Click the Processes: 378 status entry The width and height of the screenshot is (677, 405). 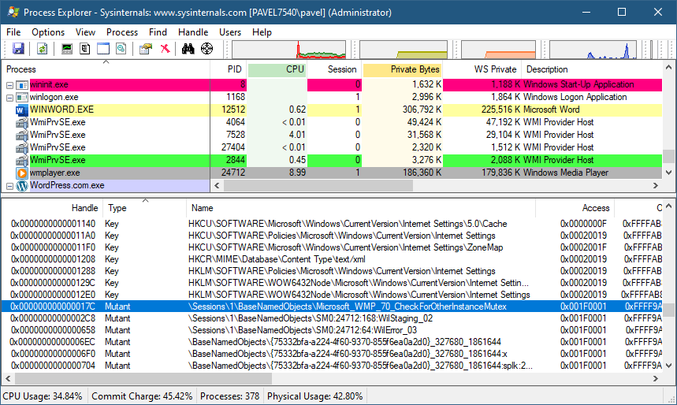[x=229, y=396]
